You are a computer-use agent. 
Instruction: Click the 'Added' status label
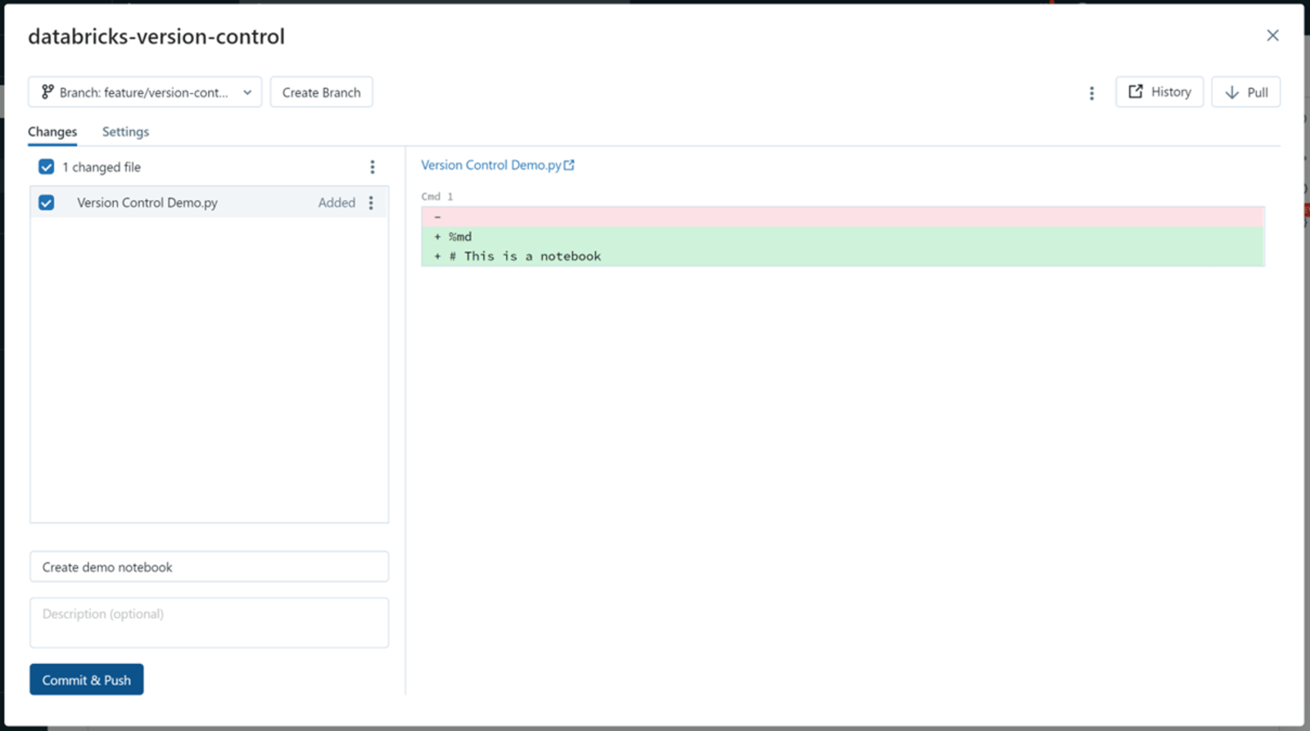click(x=337, y=202)
